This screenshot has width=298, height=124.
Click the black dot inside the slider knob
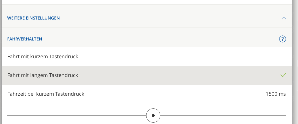click(x=153, y=116)
